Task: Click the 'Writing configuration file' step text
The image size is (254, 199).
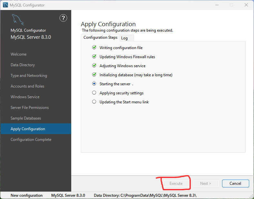Action: tap(121, 48)
